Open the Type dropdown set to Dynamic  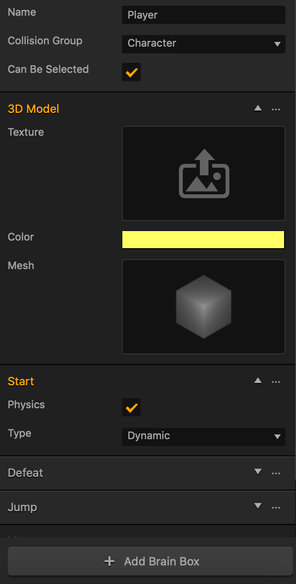point(204,436)
